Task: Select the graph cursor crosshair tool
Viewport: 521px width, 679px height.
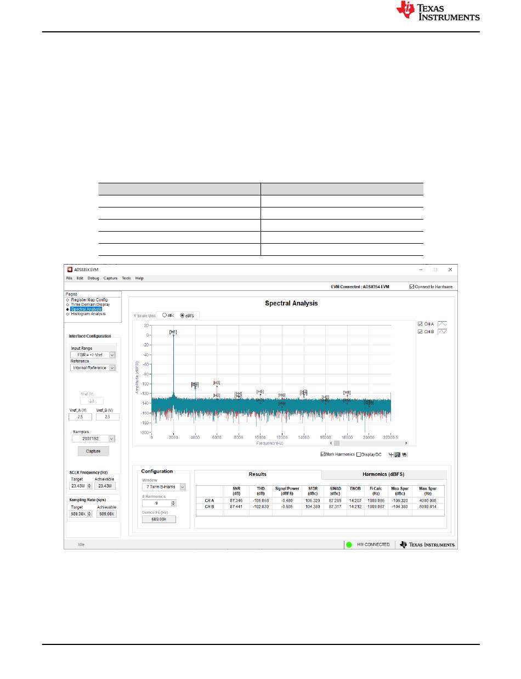Action: click(391, 454)
